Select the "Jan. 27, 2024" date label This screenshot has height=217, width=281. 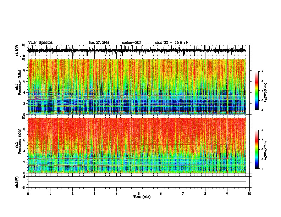(99, 43)
